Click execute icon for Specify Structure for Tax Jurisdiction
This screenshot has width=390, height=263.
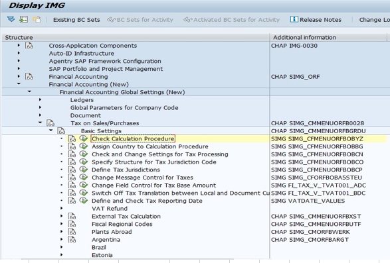tap(84, 162)
